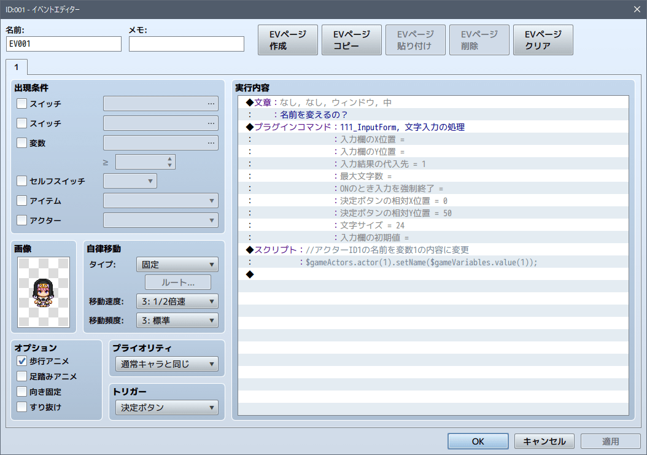This screenshot has height=455, width=647.
Task: Check the 向き固定 option
Action: tap(22, 391)
